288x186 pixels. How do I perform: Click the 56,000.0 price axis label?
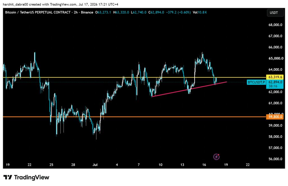pyautogui.click(x=275, y=159)
